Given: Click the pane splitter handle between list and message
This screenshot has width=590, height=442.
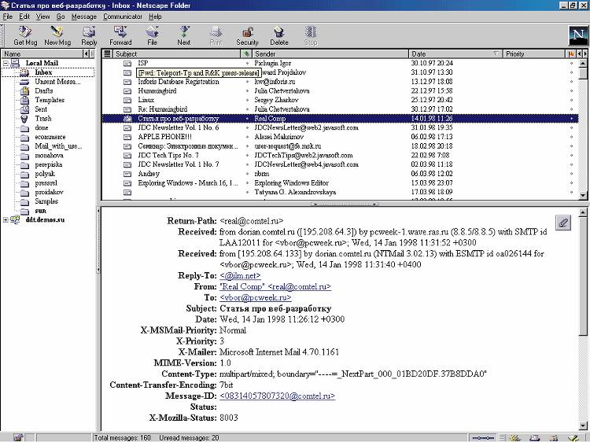Looking at the screenshot, I should (345, 204).
